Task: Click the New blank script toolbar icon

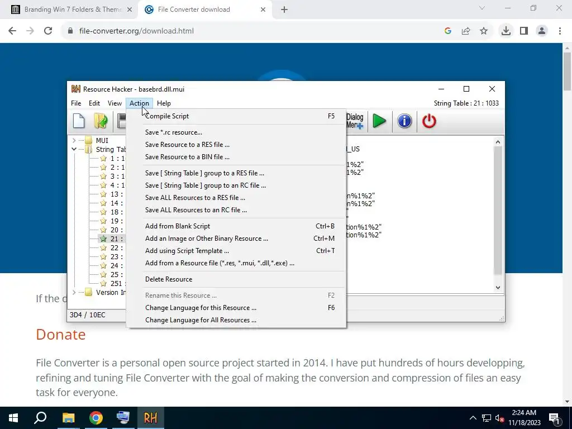Action: (x=79, y=121)
